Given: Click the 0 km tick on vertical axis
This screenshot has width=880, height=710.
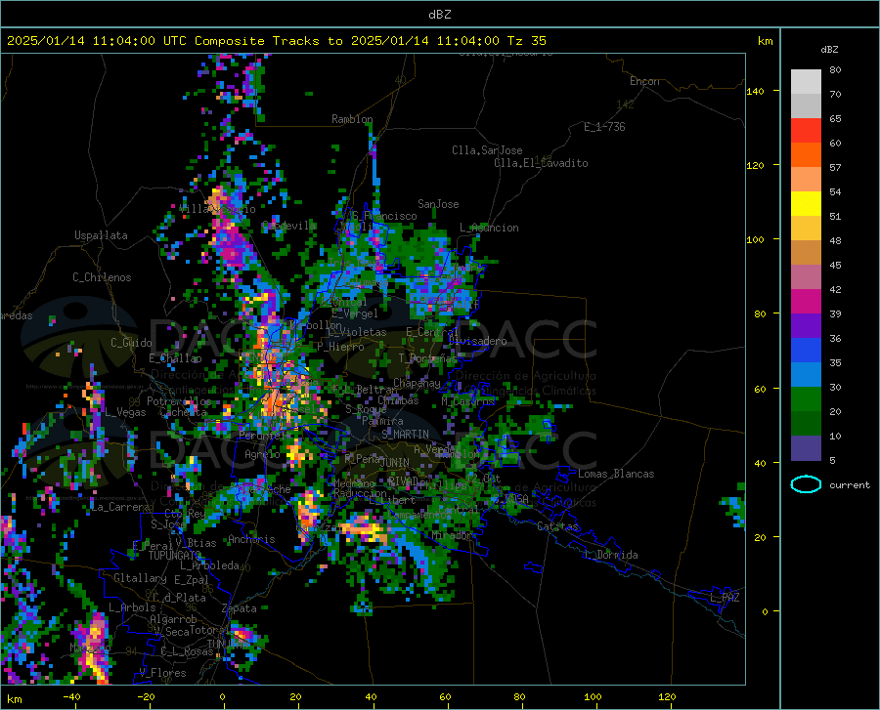Looking at the screenshot, I should [765, 611].
